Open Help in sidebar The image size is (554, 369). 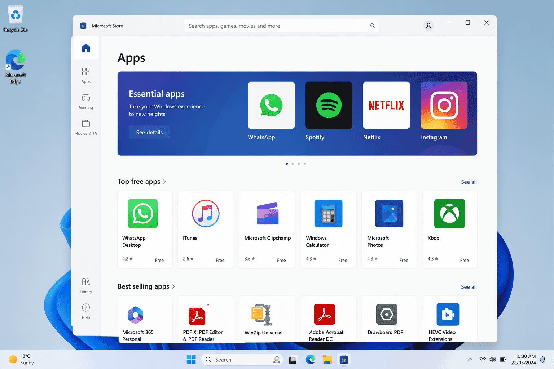click(86, 312)
